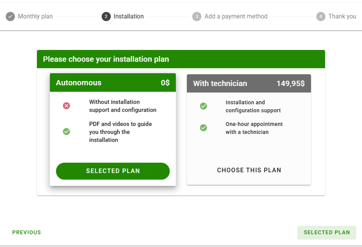Image resolution: width=362 pixels, height=247 pixels.
Task: Click the step 2 Installation circle icon
Action: pos(106,17)
